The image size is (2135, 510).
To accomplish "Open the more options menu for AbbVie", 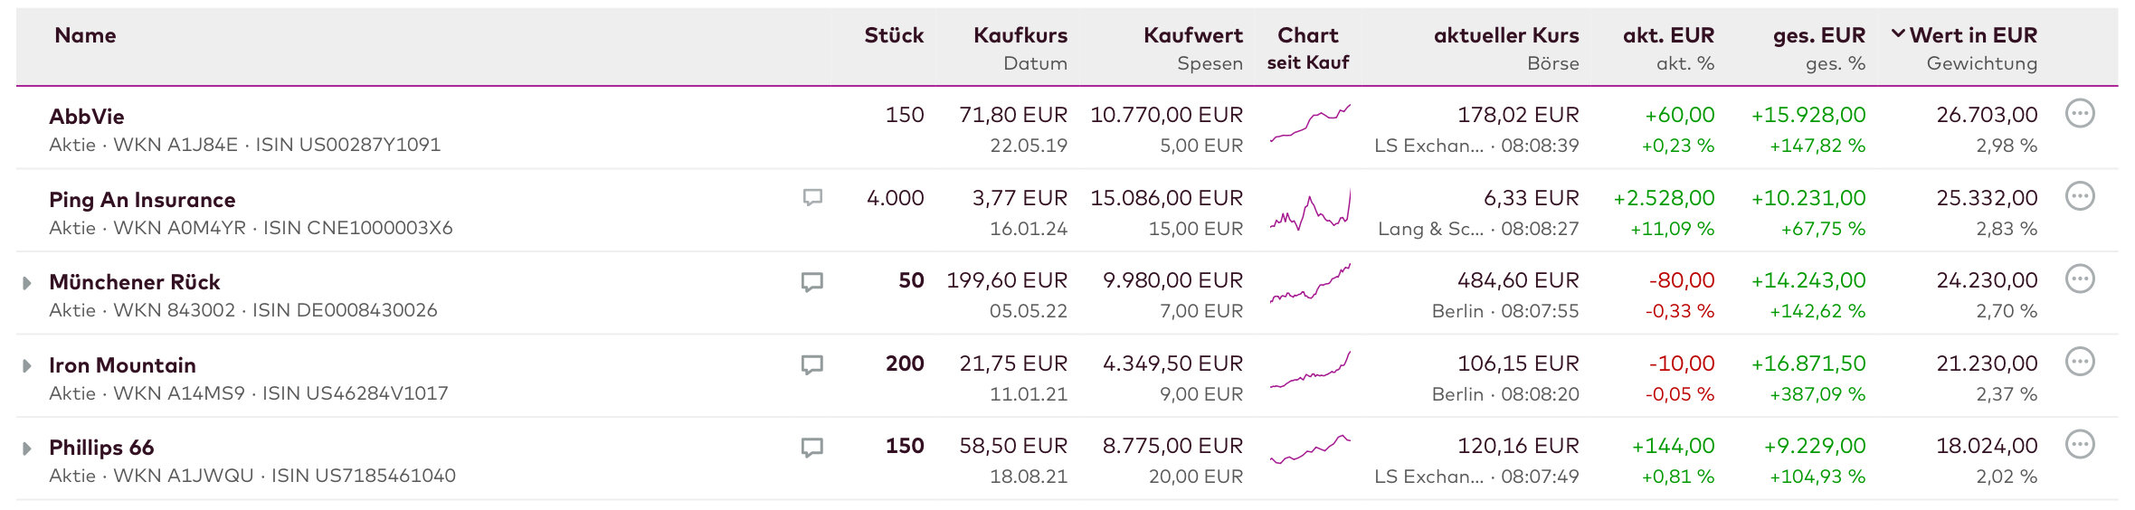I will [x=2080, y=114].
